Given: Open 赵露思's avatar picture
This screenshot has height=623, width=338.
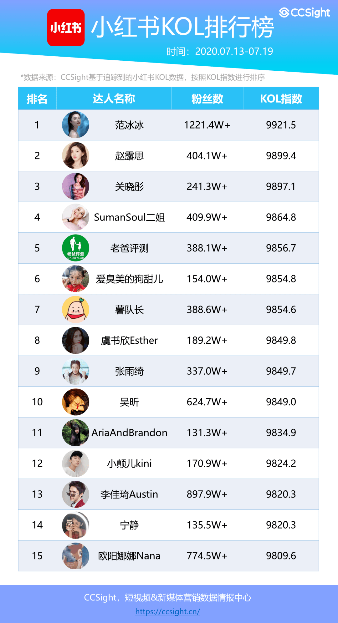Looking at the screenshot, I should (75, 155).
